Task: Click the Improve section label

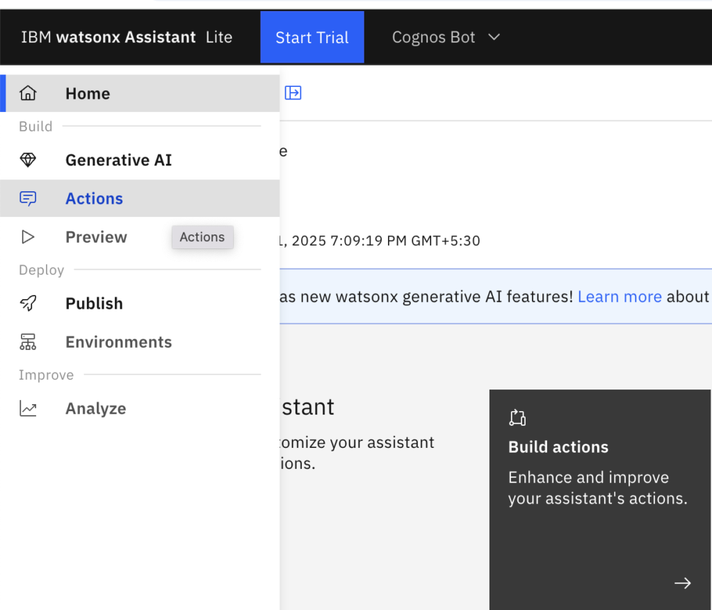Action: (46, 375)
